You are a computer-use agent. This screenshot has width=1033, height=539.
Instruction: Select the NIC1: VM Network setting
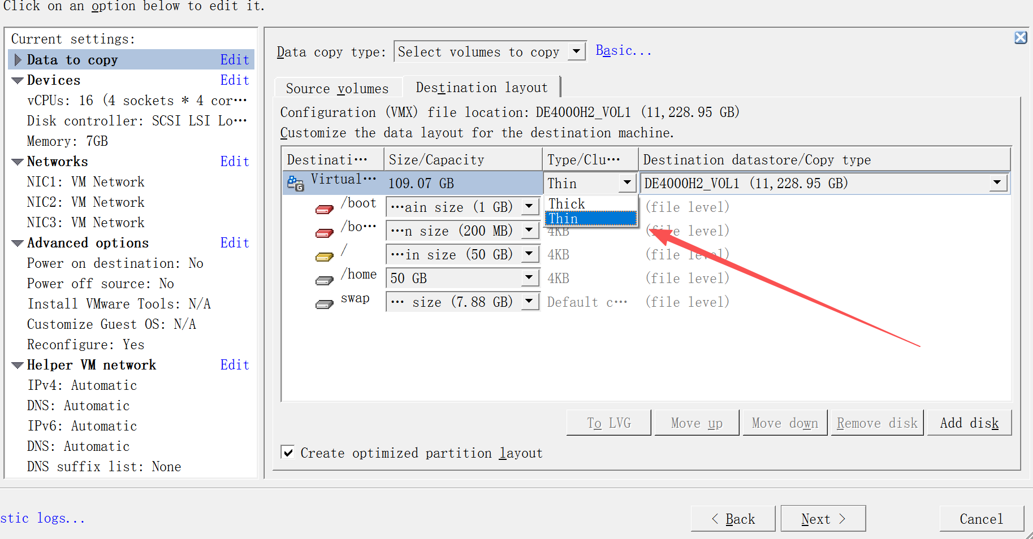[x=86, y=182]
